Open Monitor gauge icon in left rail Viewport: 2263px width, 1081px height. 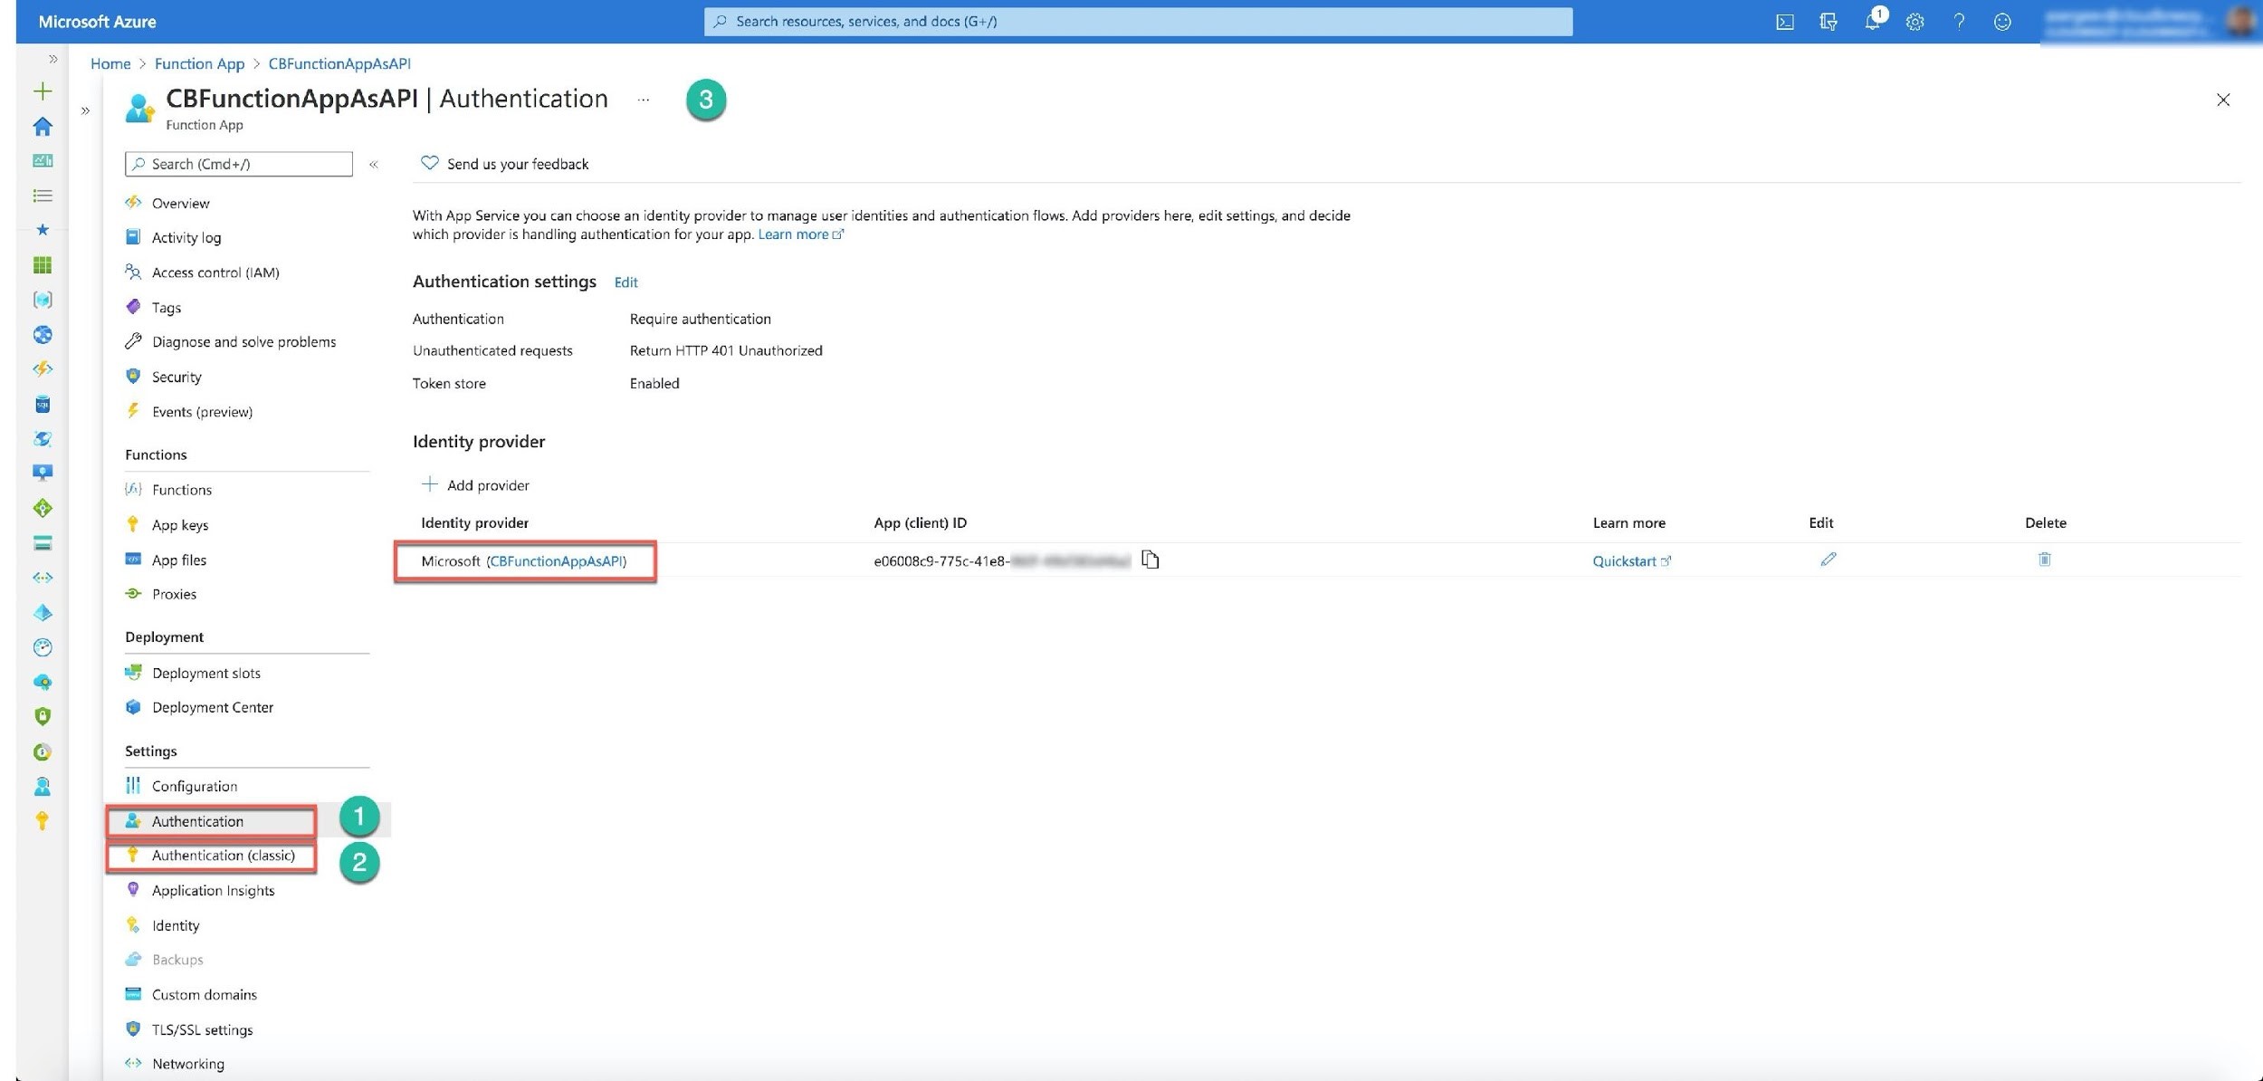[x=43, y=647]
